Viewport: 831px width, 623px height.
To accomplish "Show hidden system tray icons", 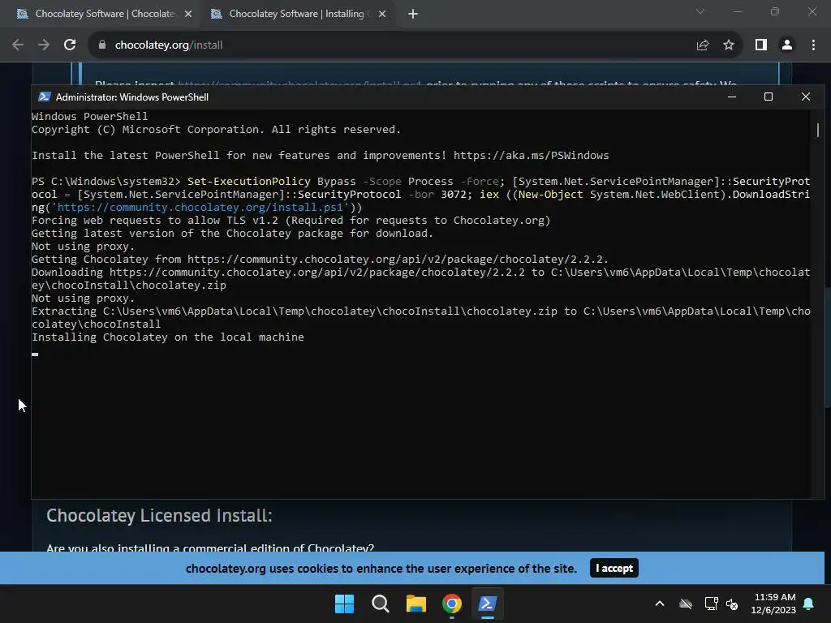I will pos(660,604).
